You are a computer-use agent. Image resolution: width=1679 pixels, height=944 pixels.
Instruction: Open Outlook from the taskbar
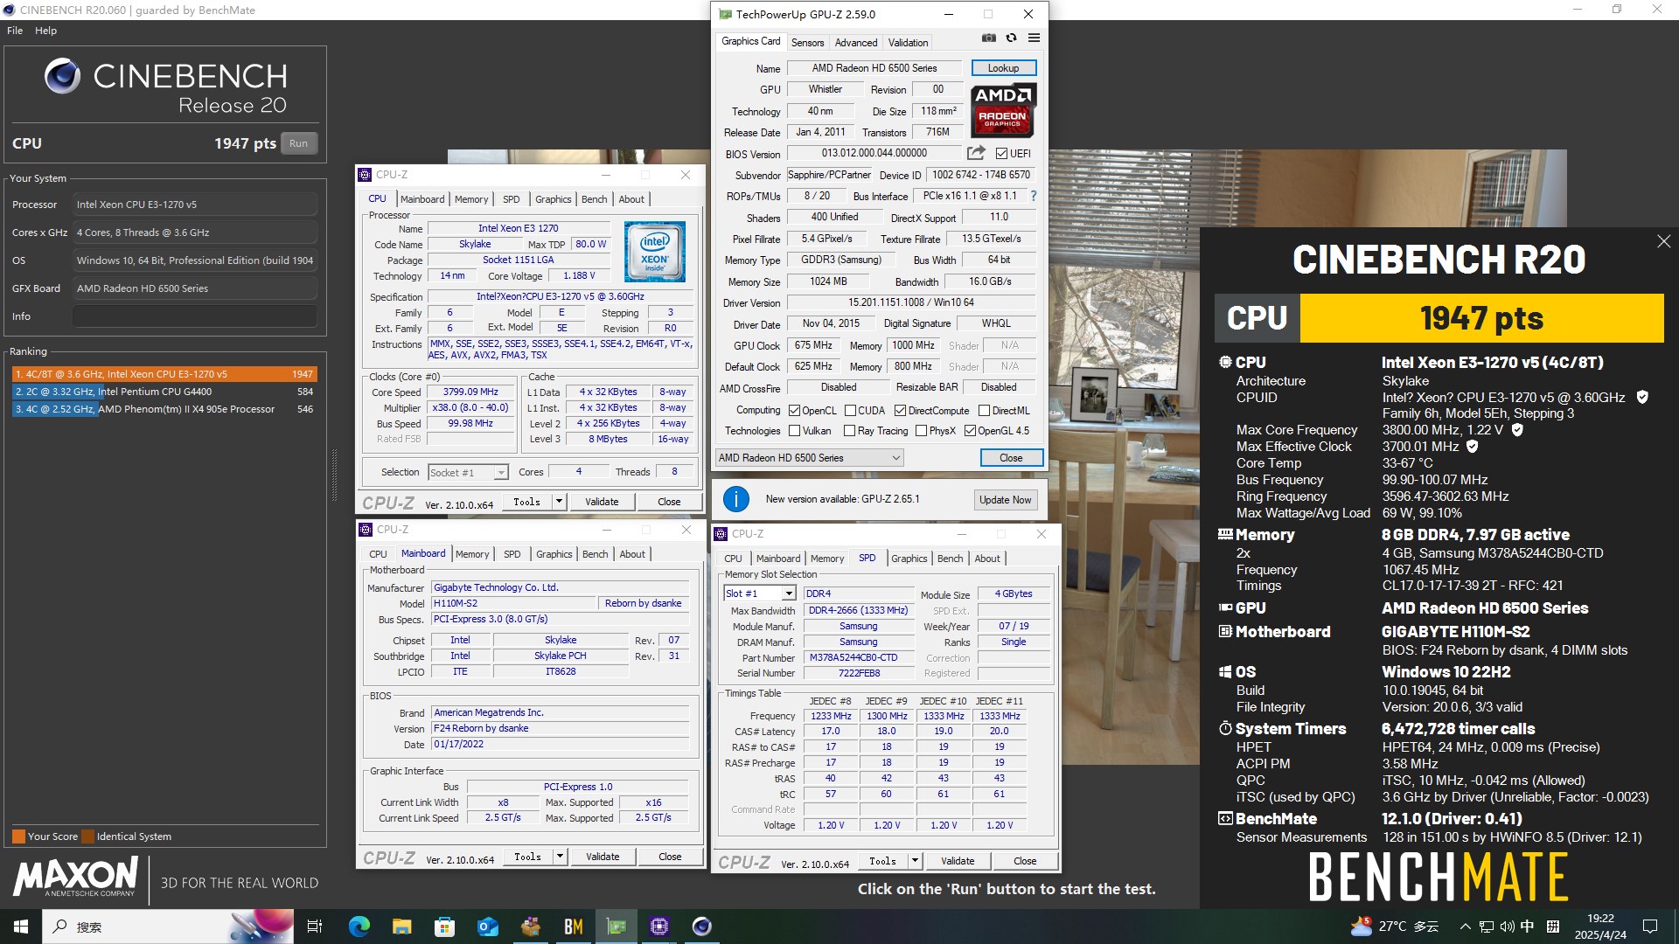tap(487, 927)
